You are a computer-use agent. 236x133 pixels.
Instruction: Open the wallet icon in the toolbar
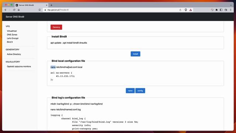(x=226, y=10)
